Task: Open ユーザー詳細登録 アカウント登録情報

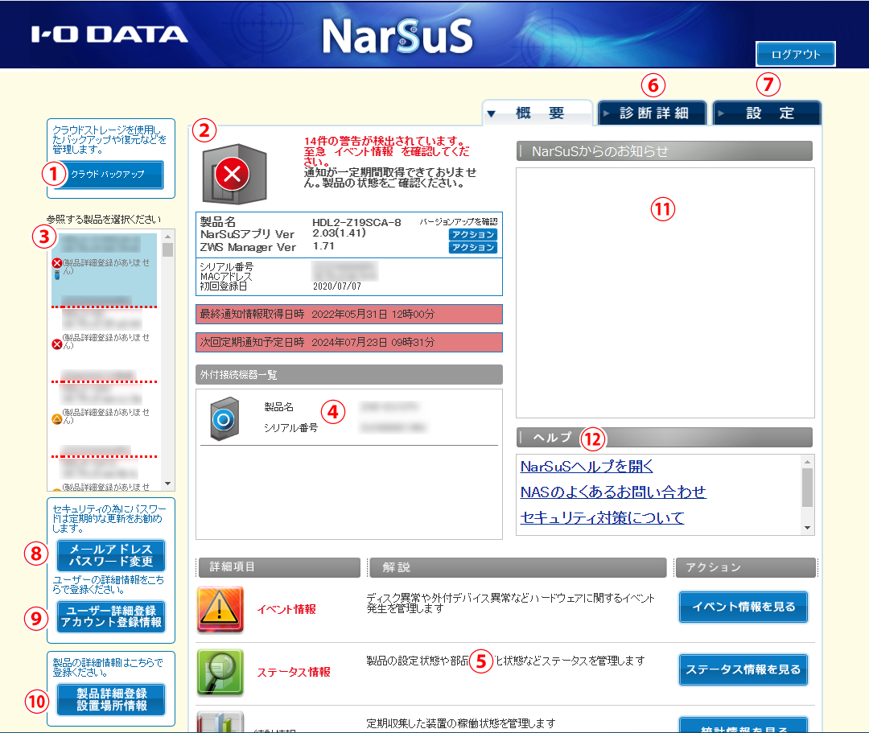Action: point(111,616)
